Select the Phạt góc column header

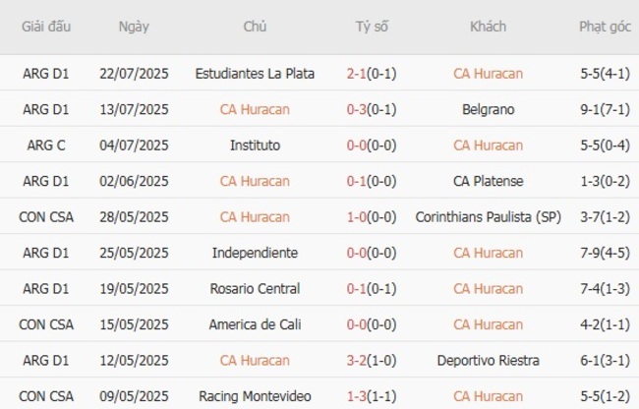(x=605, y=27)
